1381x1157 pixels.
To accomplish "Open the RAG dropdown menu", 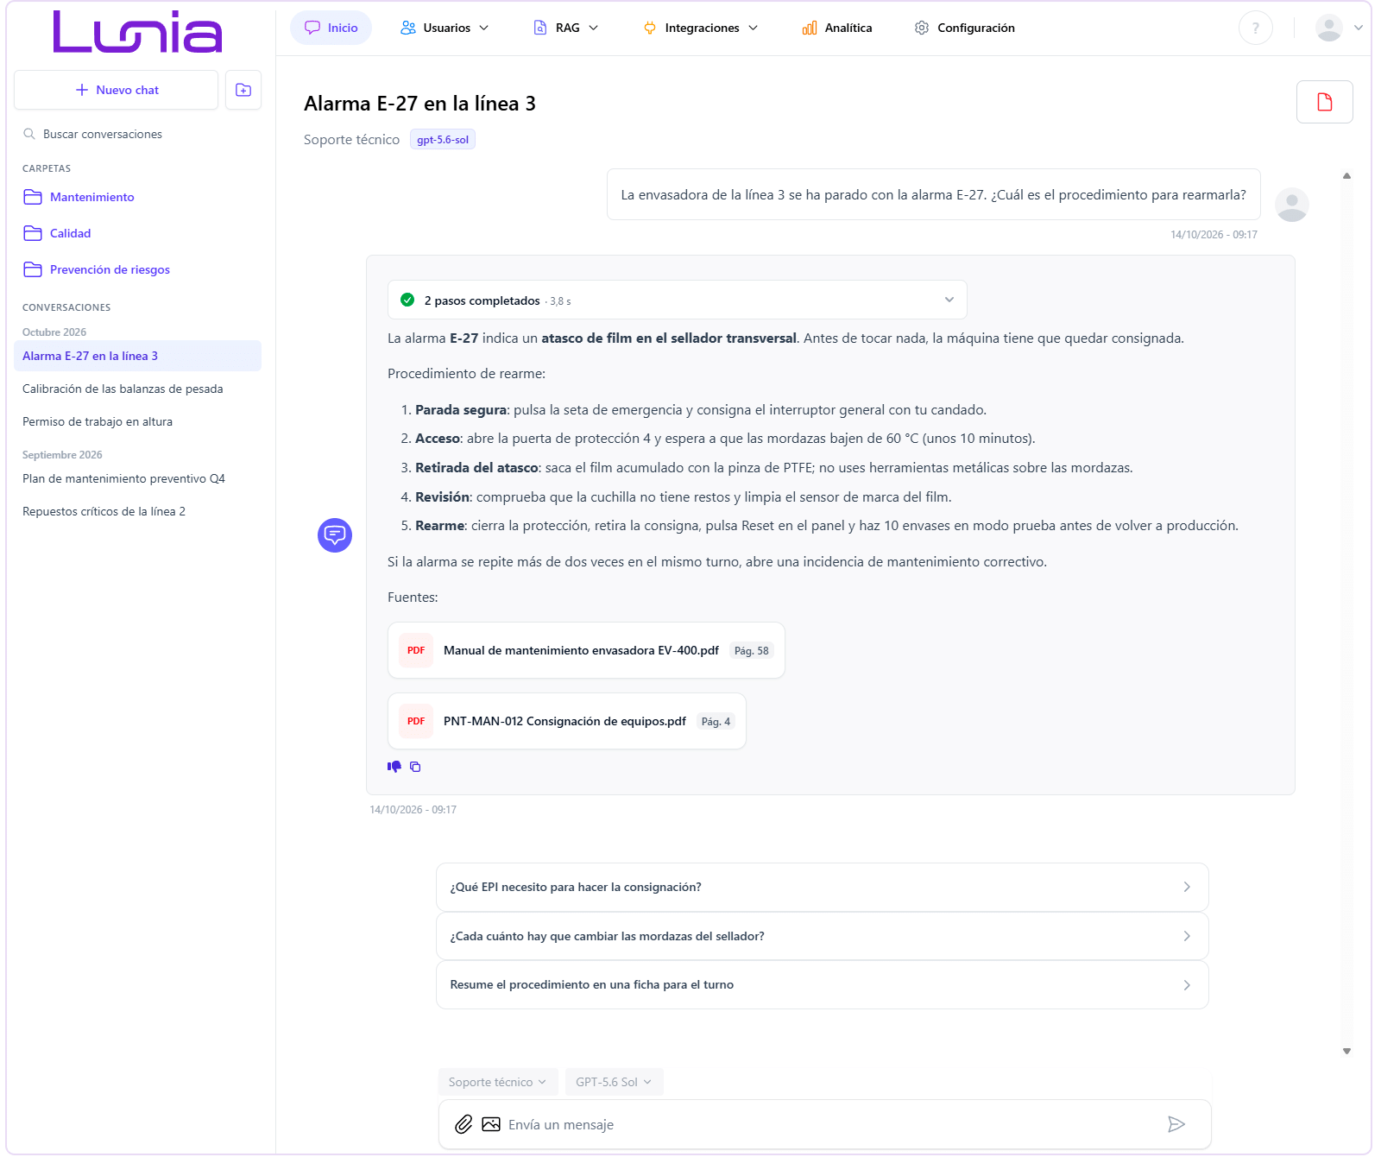I will pyautogui.click(x=566, y=28).
